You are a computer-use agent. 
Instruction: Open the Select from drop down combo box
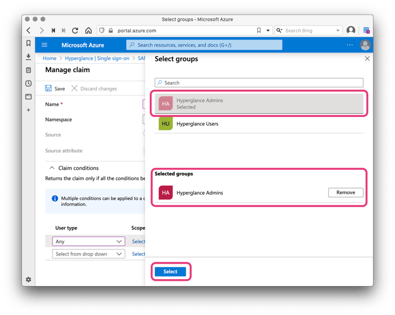[x=88, y=254]
